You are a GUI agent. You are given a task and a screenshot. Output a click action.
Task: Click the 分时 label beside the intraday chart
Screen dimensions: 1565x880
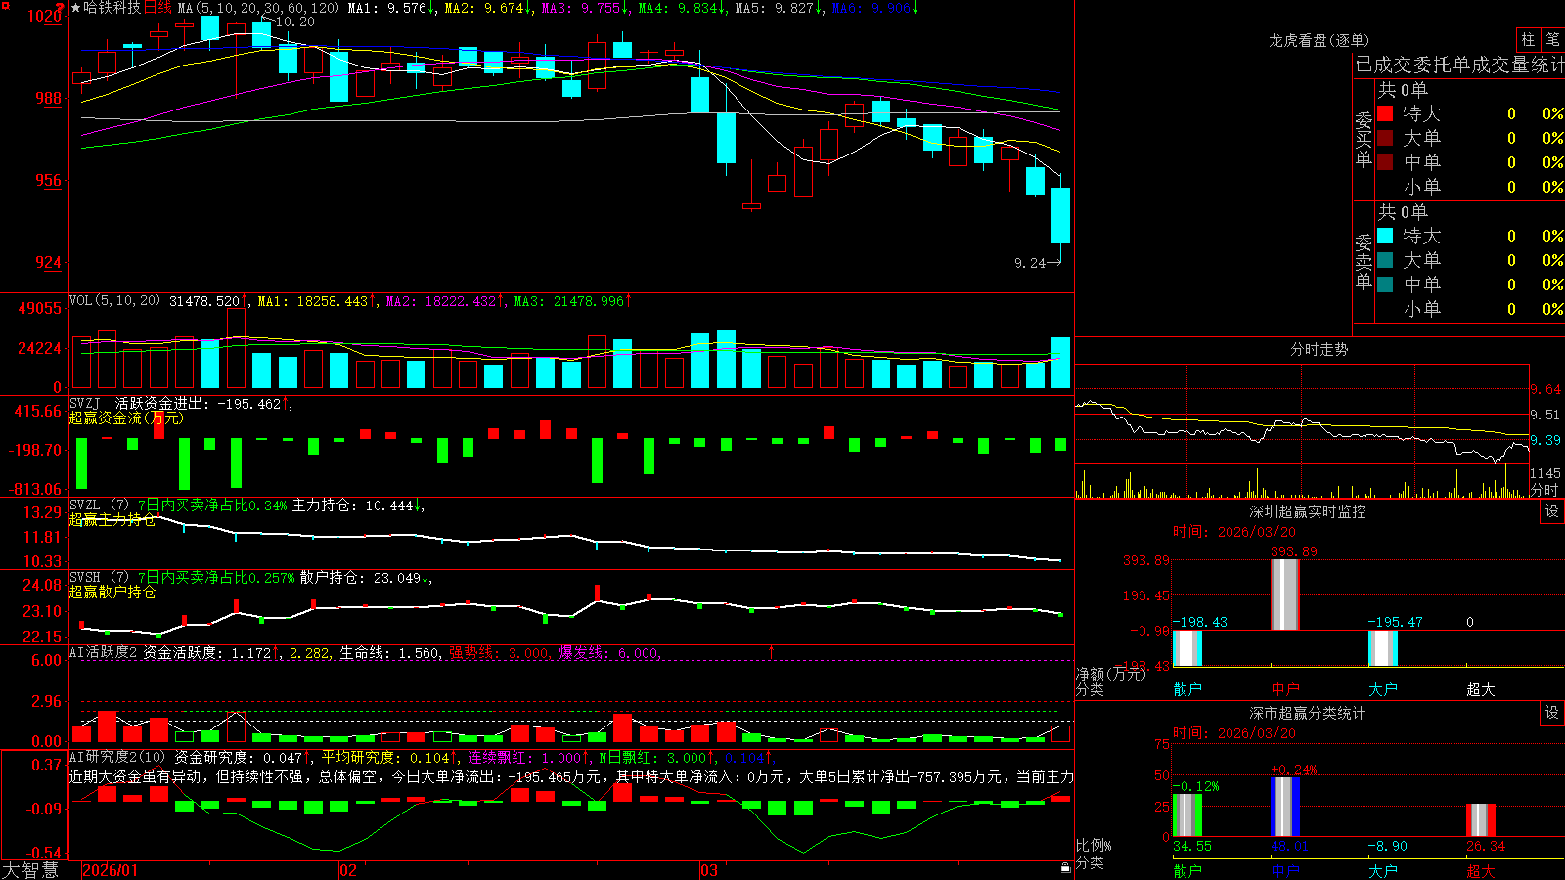coord(1544,490)
